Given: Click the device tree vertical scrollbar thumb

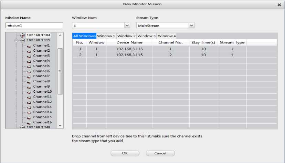Looking at the screenshot, I should click(60, 71).
